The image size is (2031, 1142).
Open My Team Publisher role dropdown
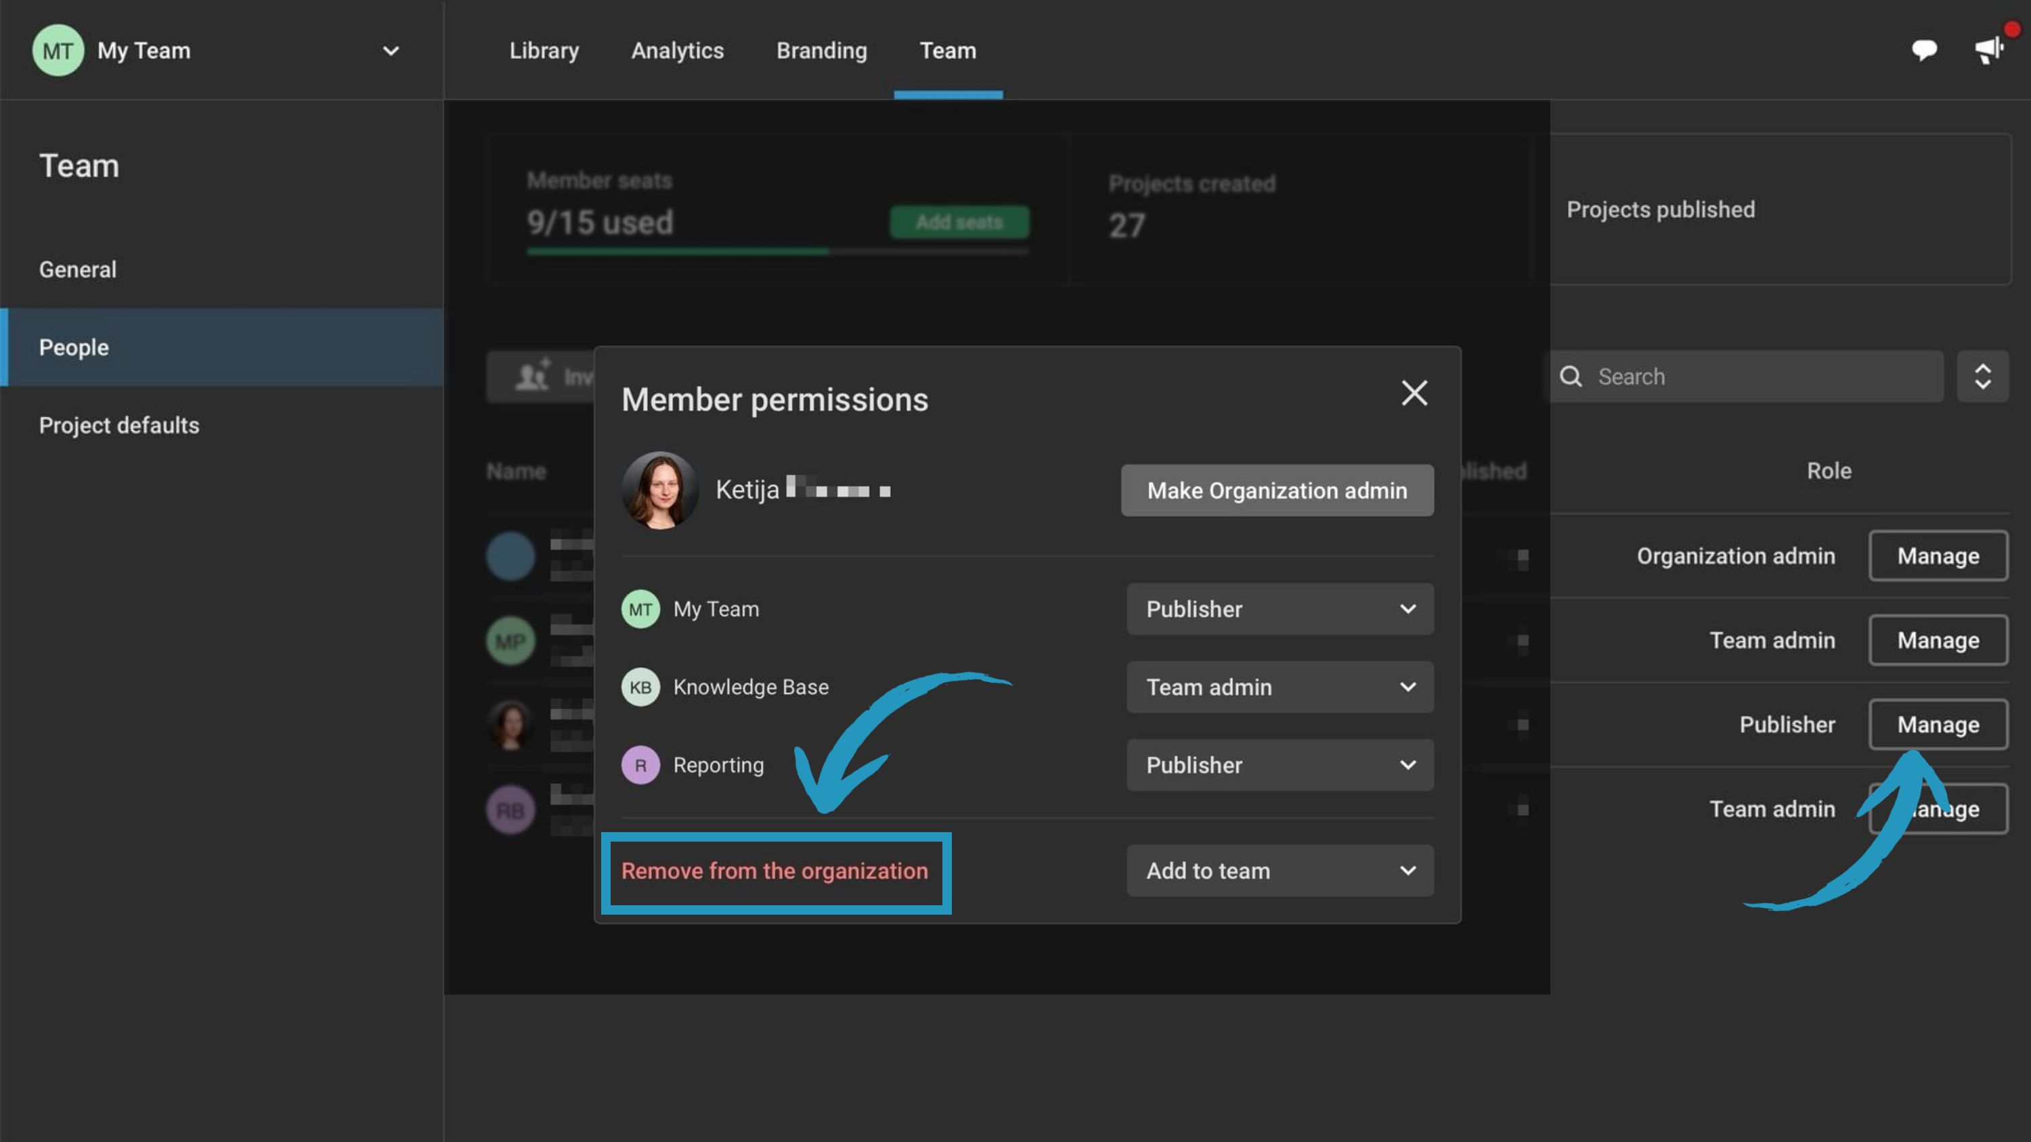[x=1279, y=609]
